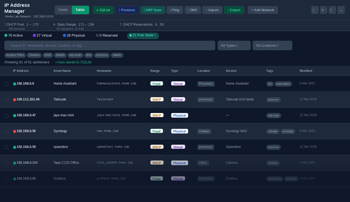
Task: Select the checkbox for Tapo C210 Office row
Action: (x=6, y=163)
